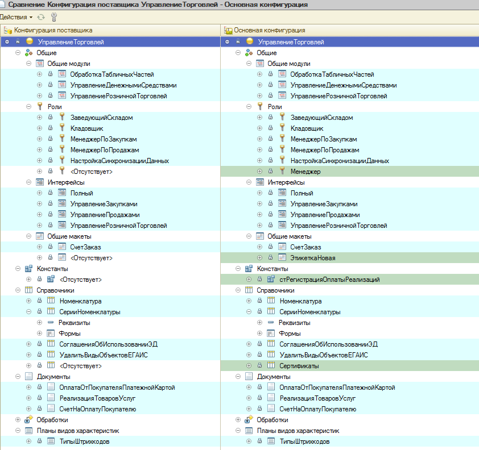Screen dimensions: 479x450
Task: Click the lock icon beside left ЗаведующийСкладом
Action: 50,118
